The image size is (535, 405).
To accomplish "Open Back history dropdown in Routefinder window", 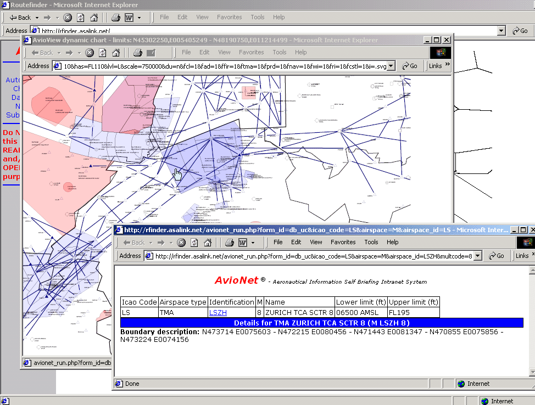I will click(x=37, y=18).
